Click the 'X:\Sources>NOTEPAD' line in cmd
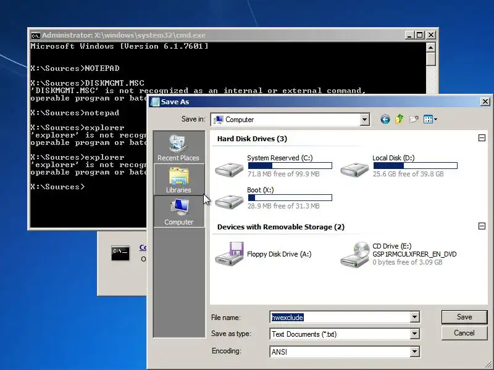 (x=75, y=68)
